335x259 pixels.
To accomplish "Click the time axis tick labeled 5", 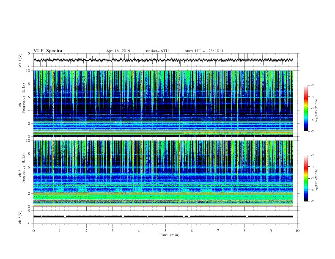I will click(x=165, y=231).
